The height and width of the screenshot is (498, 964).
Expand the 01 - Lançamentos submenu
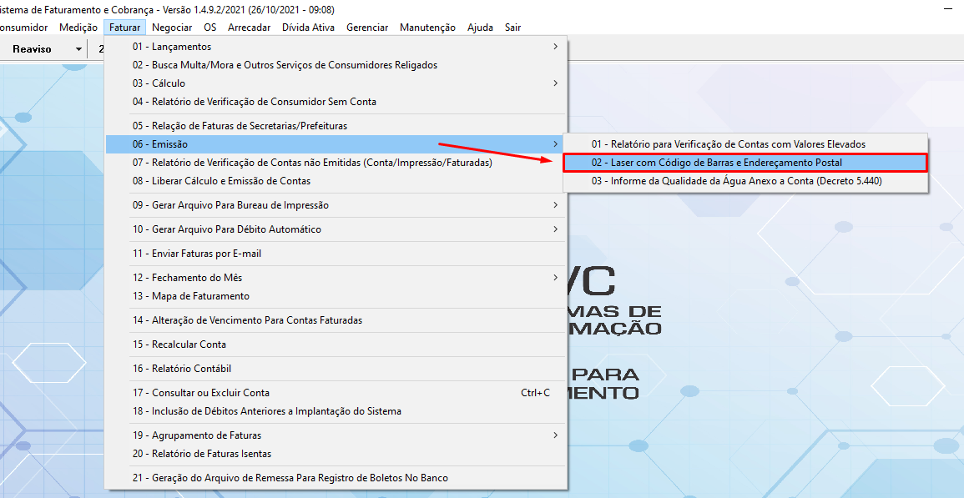point(334,47)
